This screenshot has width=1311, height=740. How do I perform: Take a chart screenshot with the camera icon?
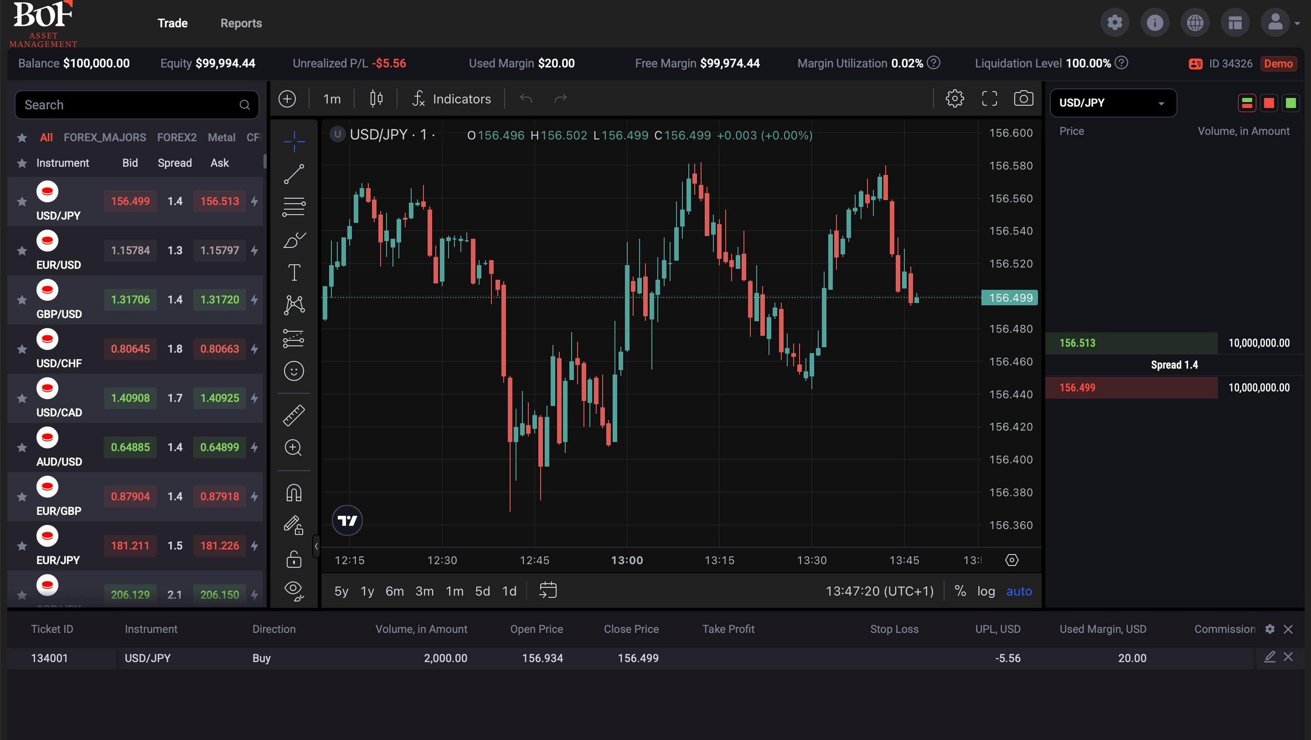coord(1023,99)
